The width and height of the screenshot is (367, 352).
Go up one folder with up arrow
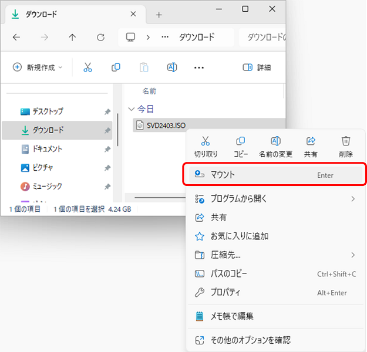point(72,37)
